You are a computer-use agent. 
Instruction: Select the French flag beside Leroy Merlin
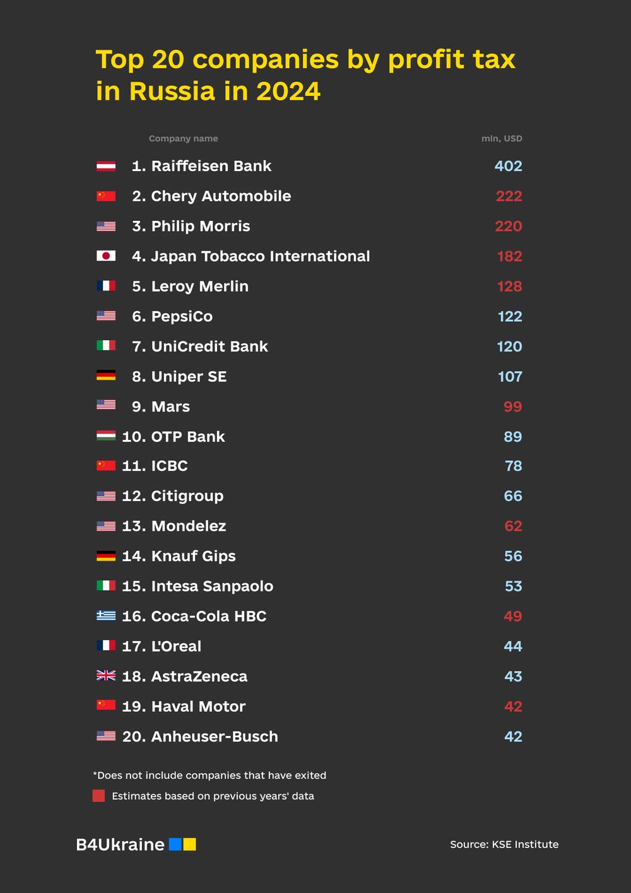tap(105, 286)
